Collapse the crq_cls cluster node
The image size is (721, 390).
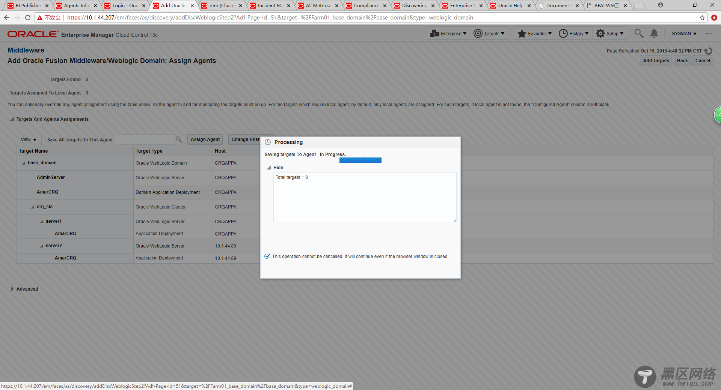[x=33, y=207]
